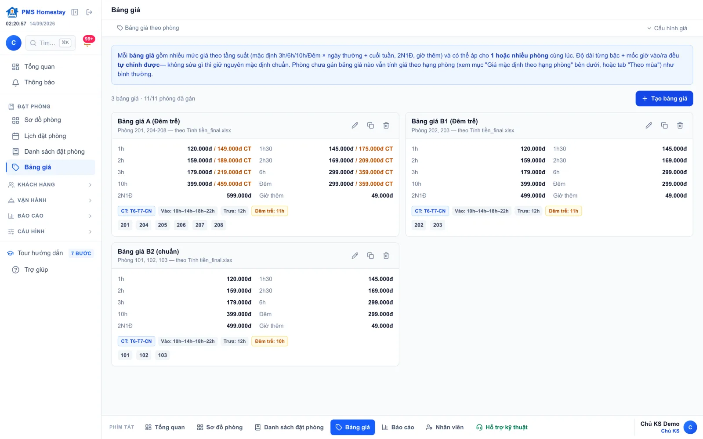Expand the VẬN HÀNH section
This screenshot has width=703, height=439.
pos(51,200)
